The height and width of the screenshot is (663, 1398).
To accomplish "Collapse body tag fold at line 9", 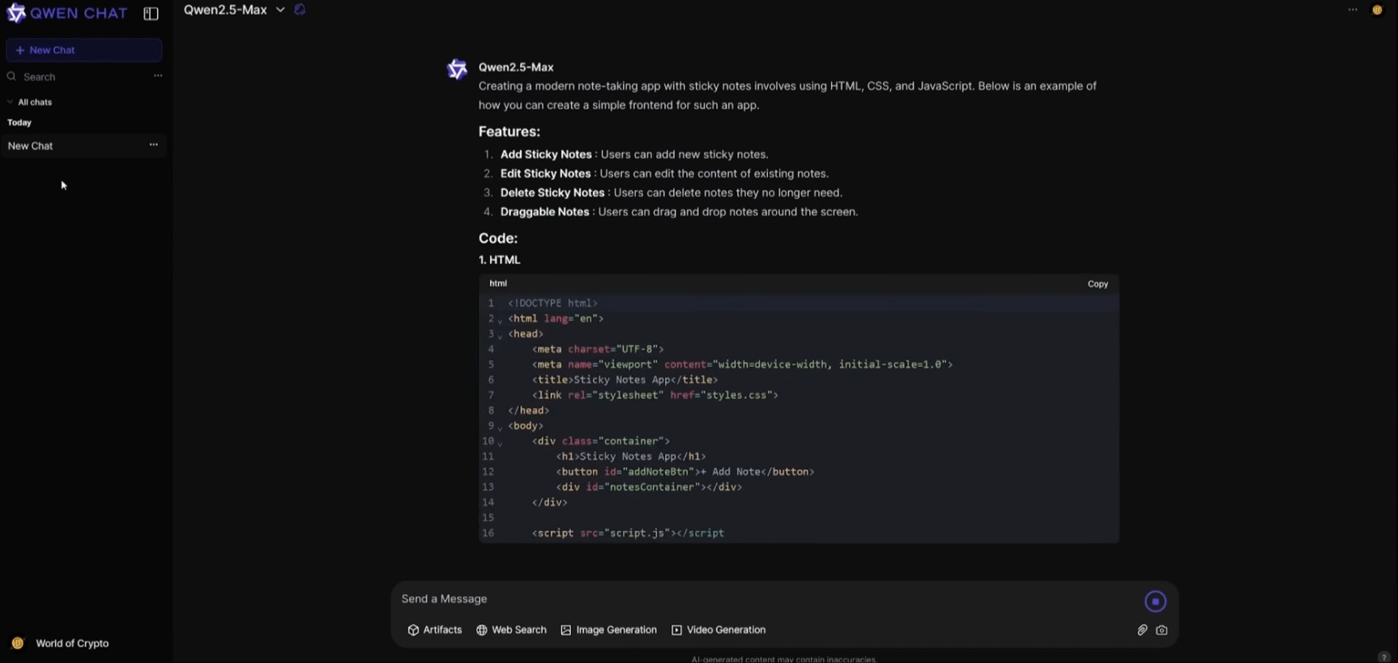I will pos(500,427).
